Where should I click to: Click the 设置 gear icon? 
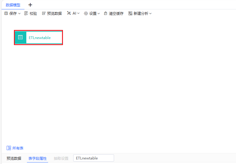[x=86, y=14]
